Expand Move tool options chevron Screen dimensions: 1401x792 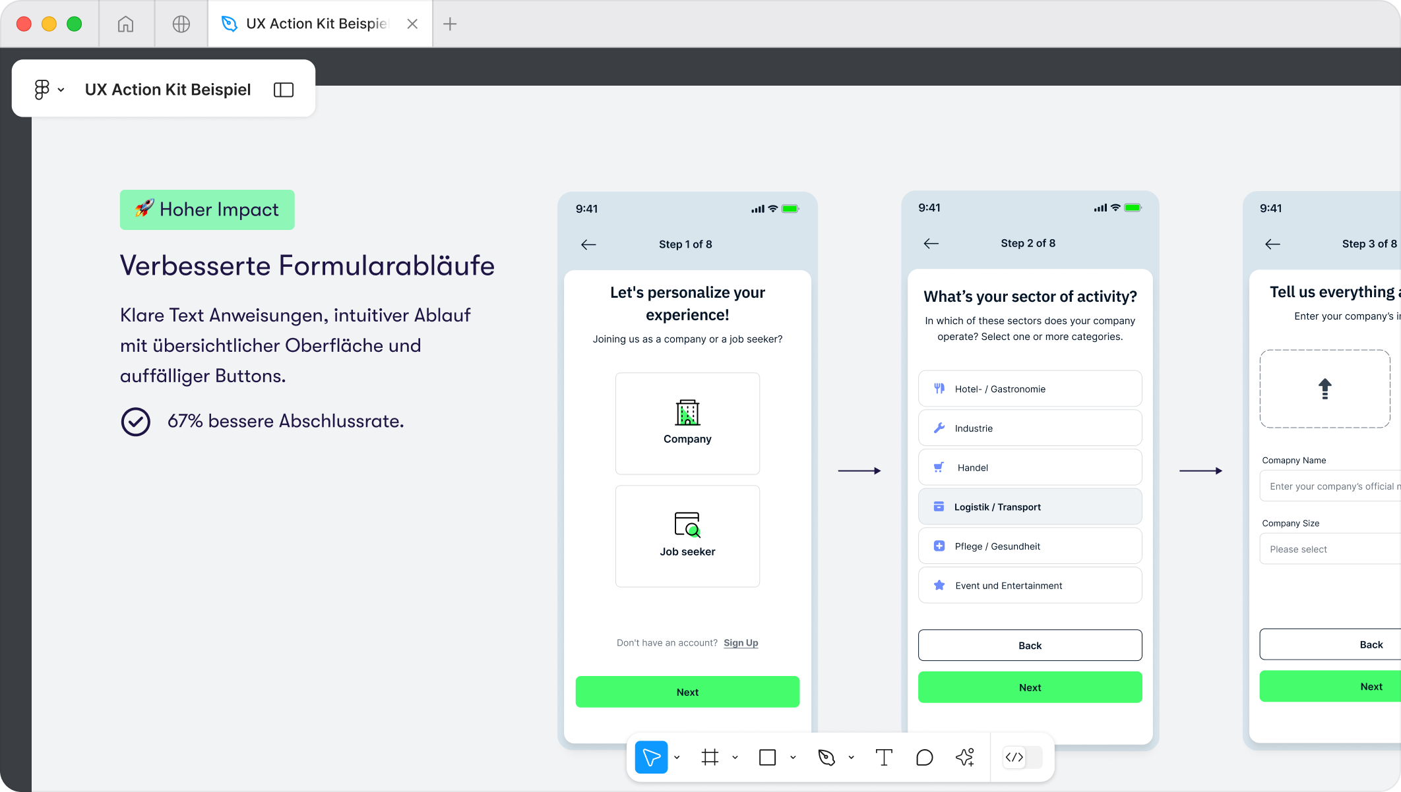[x=677, y=758]
